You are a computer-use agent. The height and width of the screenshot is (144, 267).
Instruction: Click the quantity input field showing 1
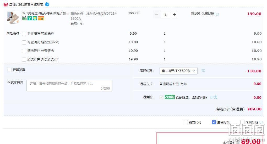(165, 15)
